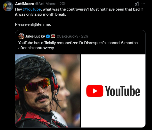This screenshot has height=130, width=152.
Task: Click Jake Lucky's small profile avatar
Action: click(21, 36)
